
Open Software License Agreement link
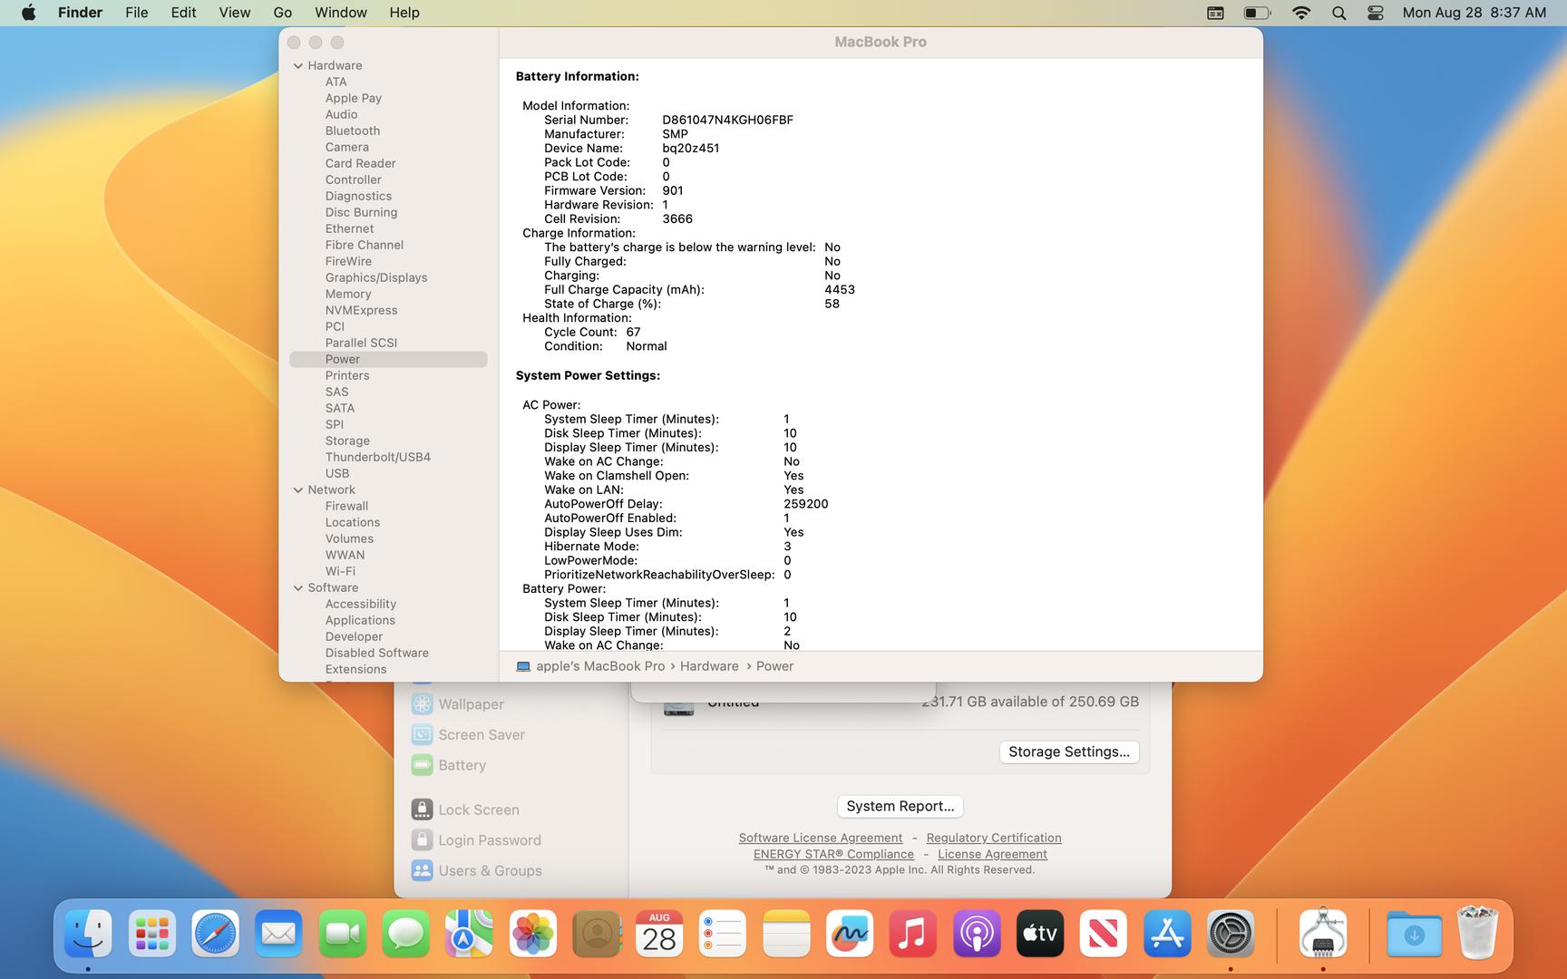pos(821,838)
